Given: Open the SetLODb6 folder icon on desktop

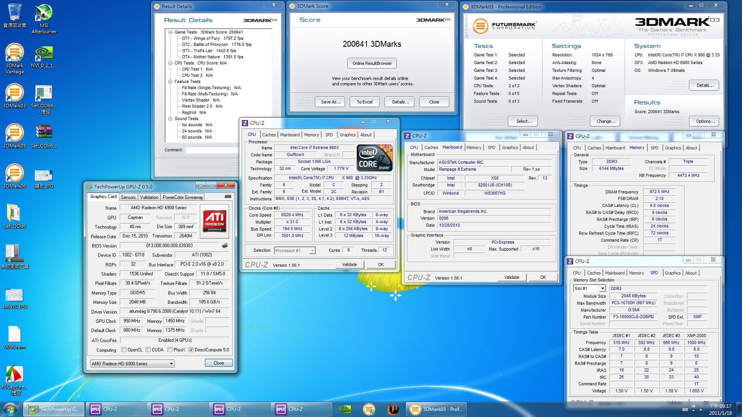Looking at the screenshot, I should (x=14, y=216).
